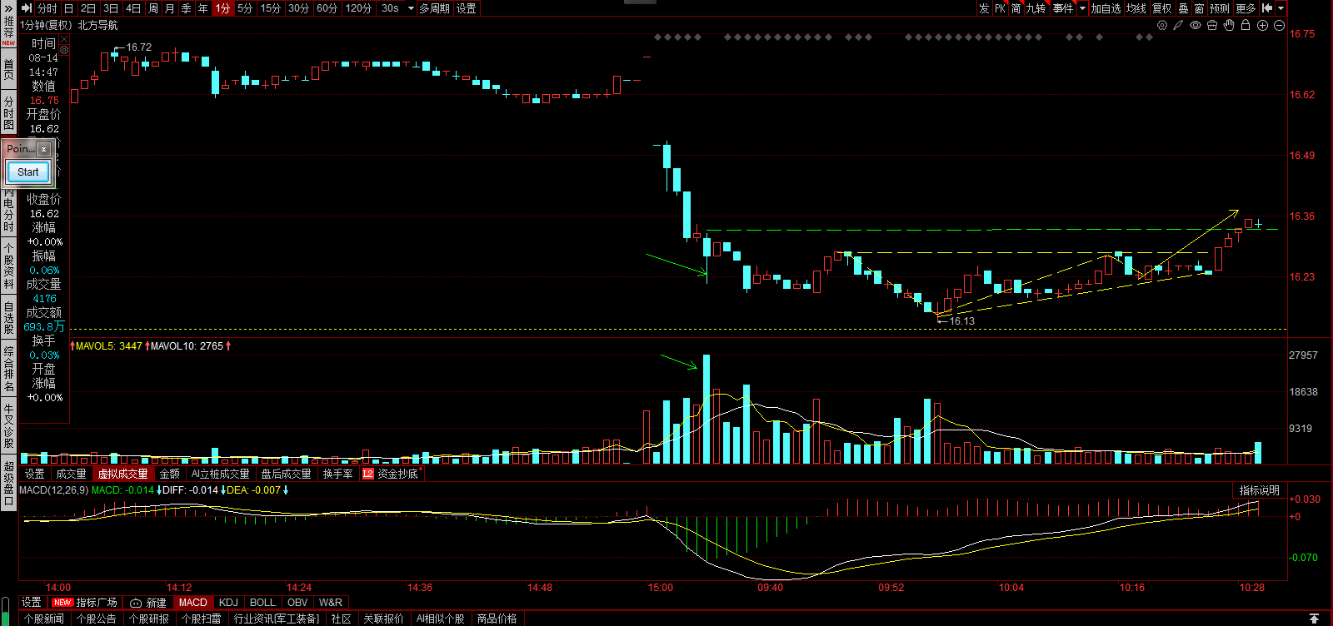Open 多周期 multi-period view
Viewport: 1333px width, 626px height.
434,8
